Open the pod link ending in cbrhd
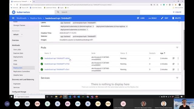The width and height of the screenshot is (194, 109). (x=57, y=58)
